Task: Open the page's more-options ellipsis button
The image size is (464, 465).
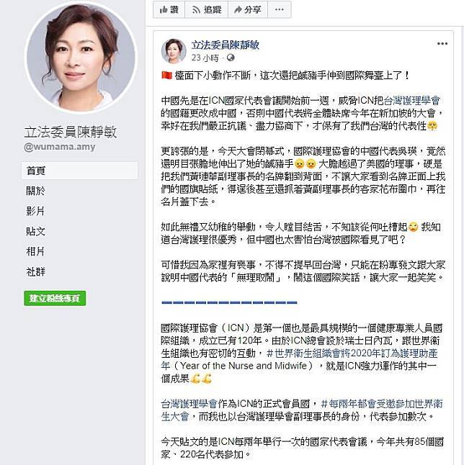Action: pos(280,9)
